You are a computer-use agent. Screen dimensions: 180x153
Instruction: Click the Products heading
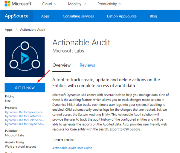click(x=11, y=108)
